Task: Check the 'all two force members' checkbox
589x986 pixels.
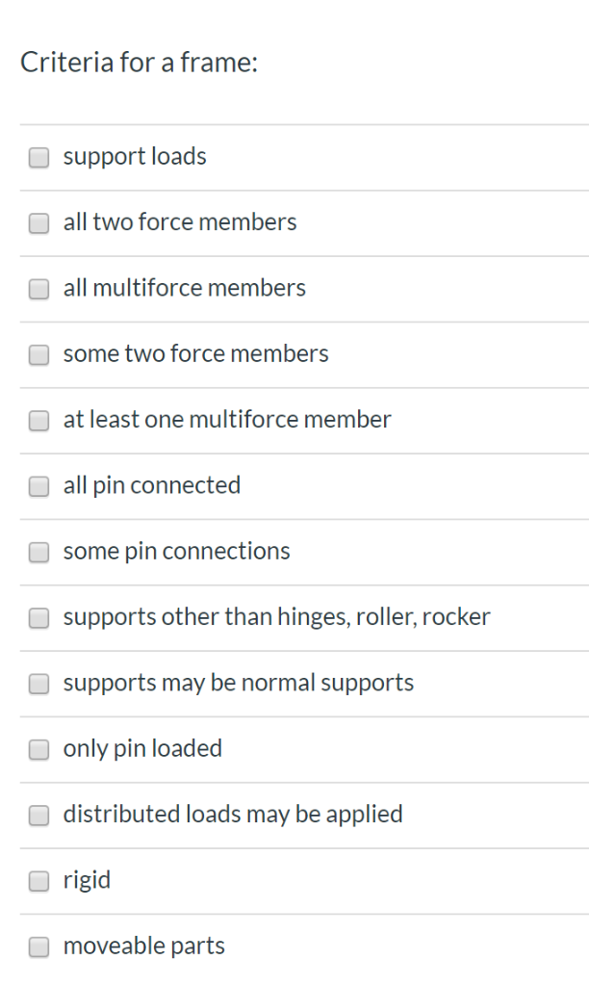Action: coord(38,222)
